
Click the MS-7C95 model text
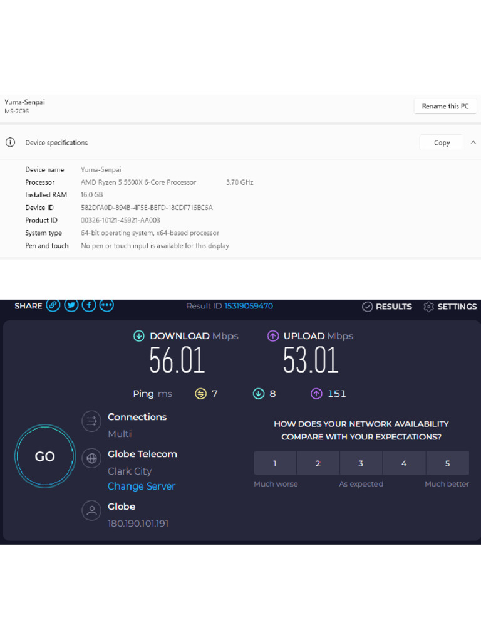pos(17,111)
